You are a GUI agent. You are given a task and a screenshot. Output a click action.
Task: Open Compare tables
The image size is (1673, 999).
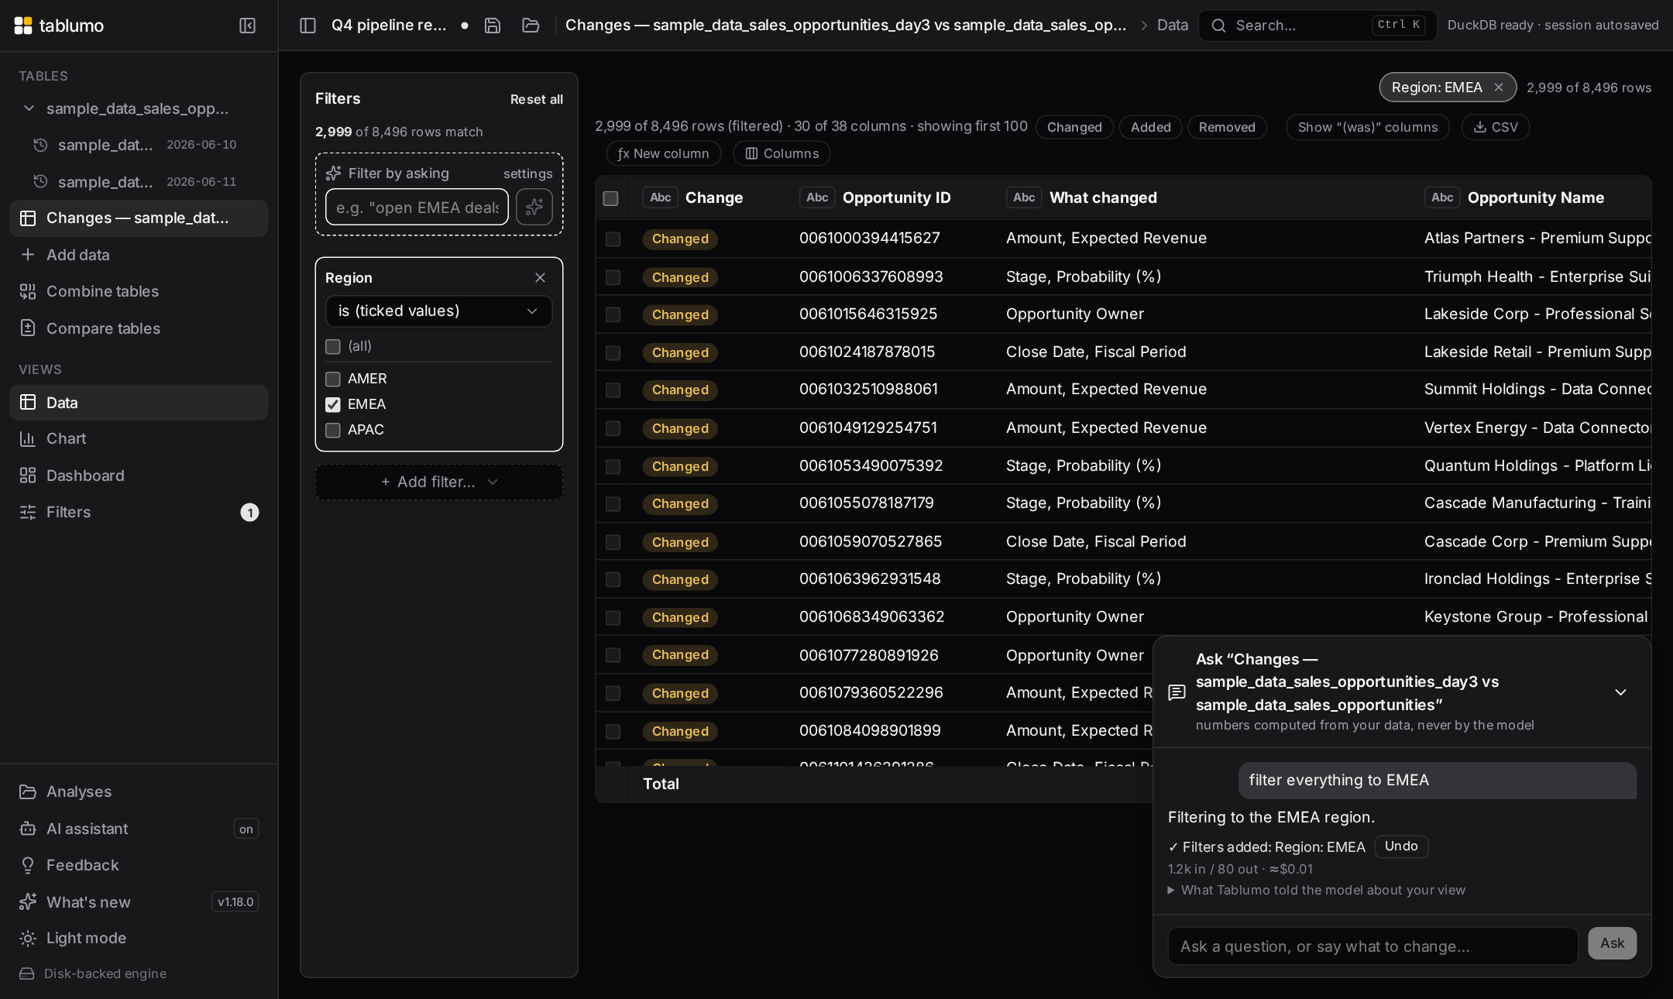(139, 328)
